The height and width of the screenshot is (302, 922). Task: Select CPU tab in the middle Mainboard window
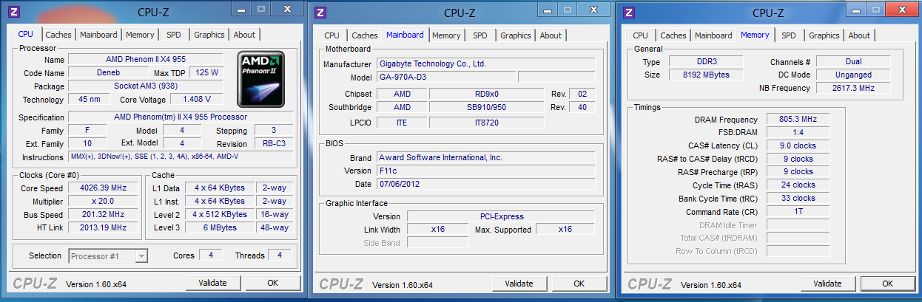pyautogui.click(x=332, y=35)
